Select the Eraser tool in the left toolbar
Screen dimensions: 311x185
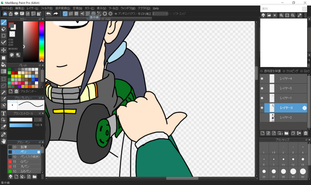click(3, 29)
